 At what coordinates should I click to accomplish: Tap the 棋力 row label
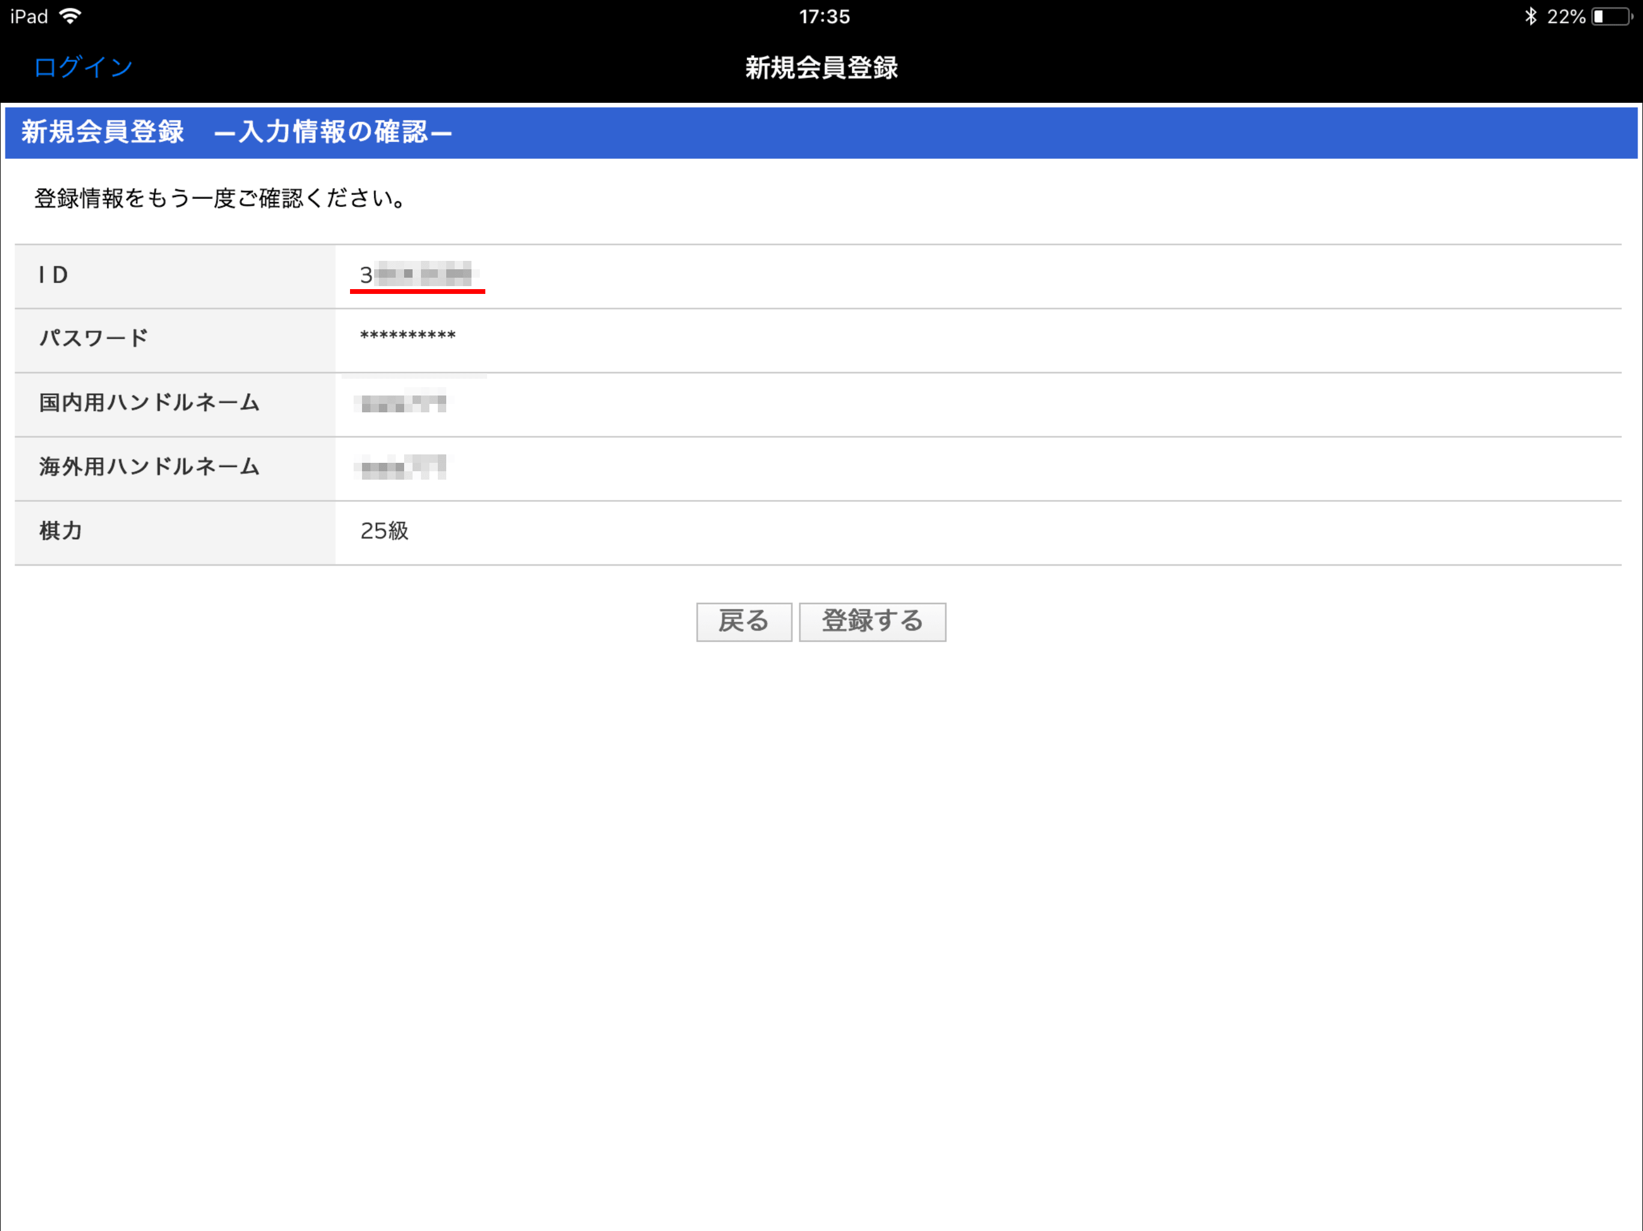(x=61, y=531)
